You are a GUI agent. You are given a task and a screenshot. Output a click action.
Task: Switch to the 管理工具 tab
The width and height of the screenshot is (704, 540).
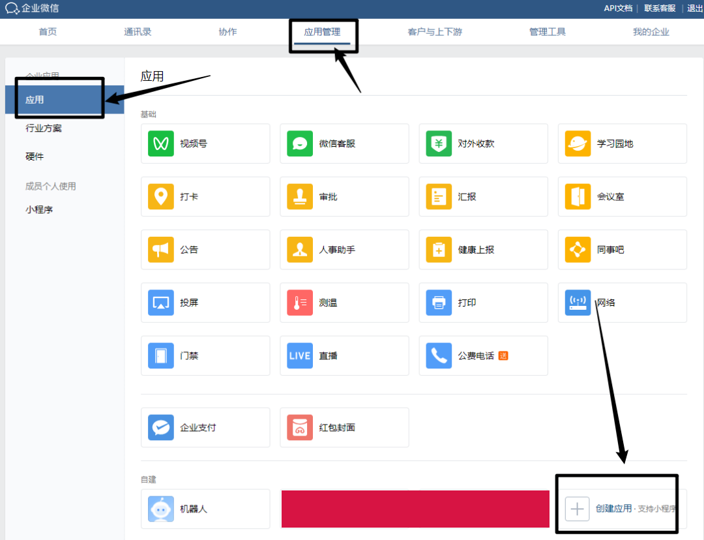pyautogui.click(x=548, y=32)
